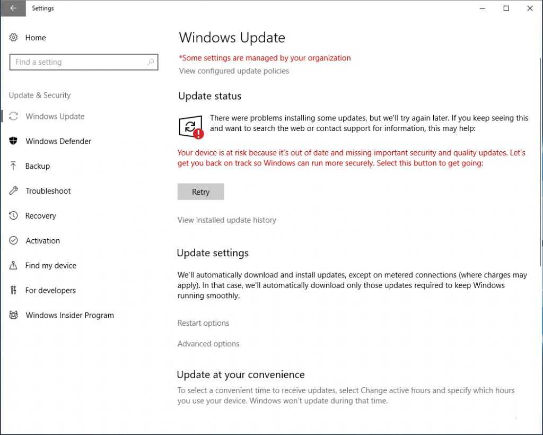
Task: Click the Recovery clock icon
Action: pos(14,216)
